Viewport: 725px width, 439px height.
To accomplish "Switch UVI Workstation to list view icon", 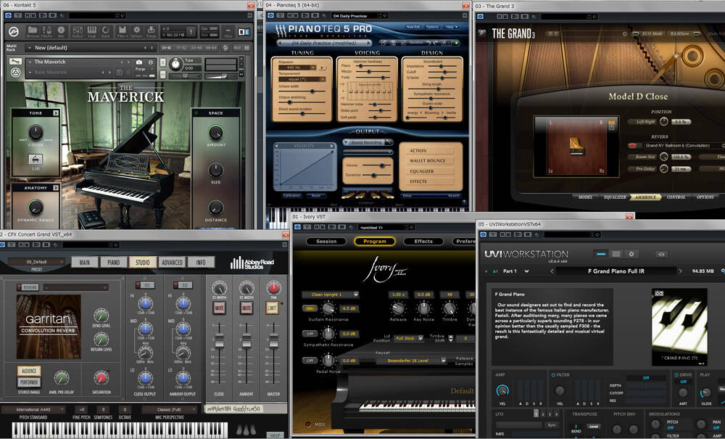I will (x=616, y=254).
